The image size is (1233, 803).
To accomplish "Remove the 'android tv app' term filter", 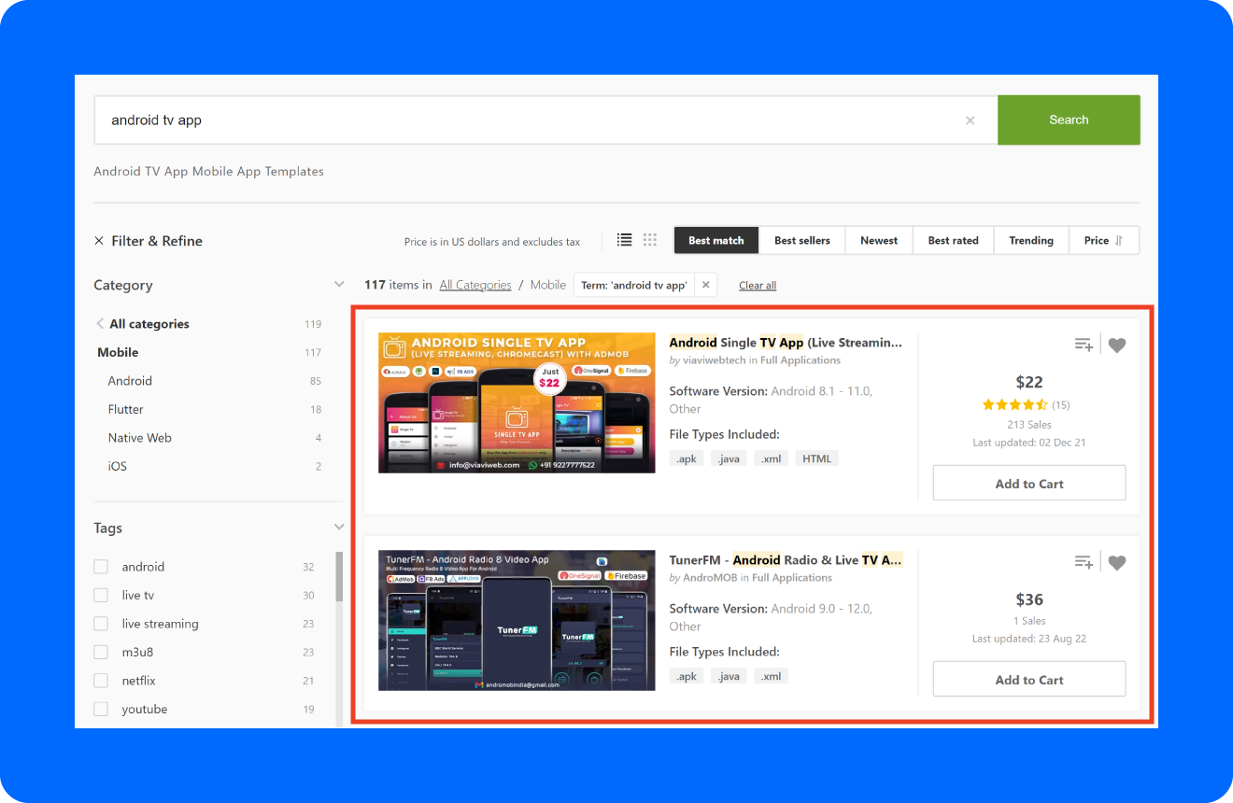I will [705, 285].
